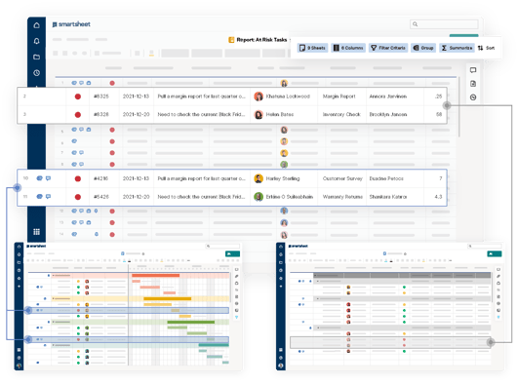Click the Smartsheet logo in main window
Screen dimensions: 518x386
[71, 24]
